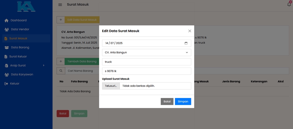Toggle the hamburger sidebar menu
The width and height of the screenshot is (293, 129).
(60, 5)
